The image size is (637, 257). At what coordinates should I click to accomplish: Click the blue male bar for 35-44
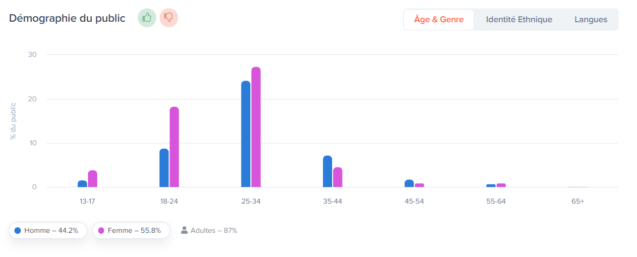coord(327,171)
